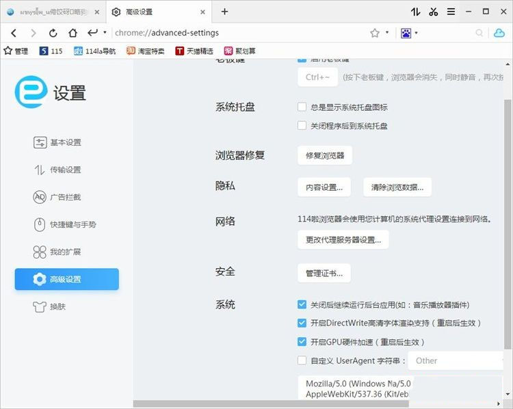513x409 pixels.
Task: Open 管理证书... button
Action: coord(324,273)
